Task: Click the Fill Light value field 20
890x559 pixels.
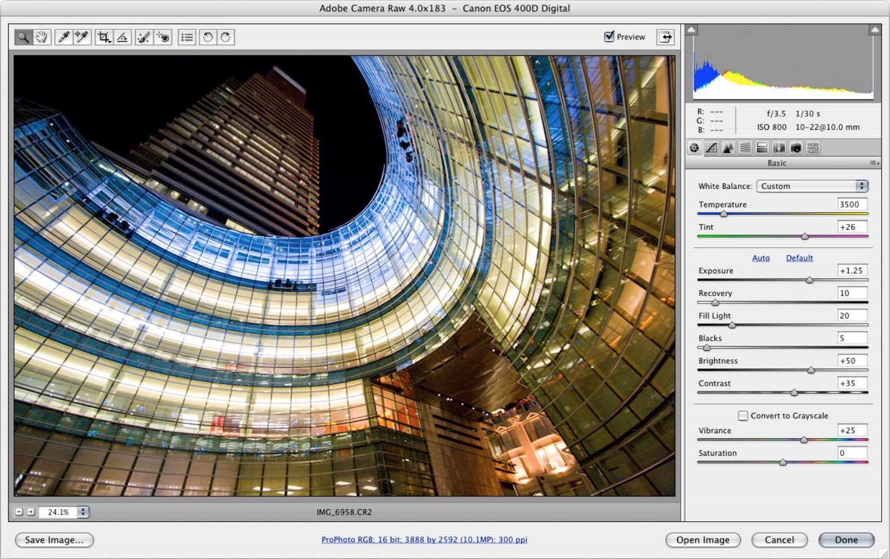Action: 852,316
